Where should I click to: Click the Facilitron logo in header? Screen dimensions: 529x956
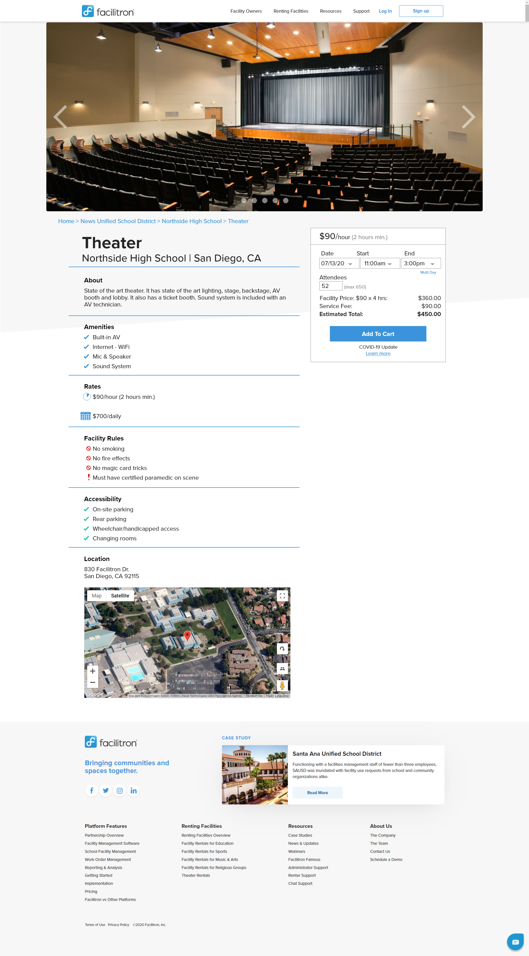(108, 12)
